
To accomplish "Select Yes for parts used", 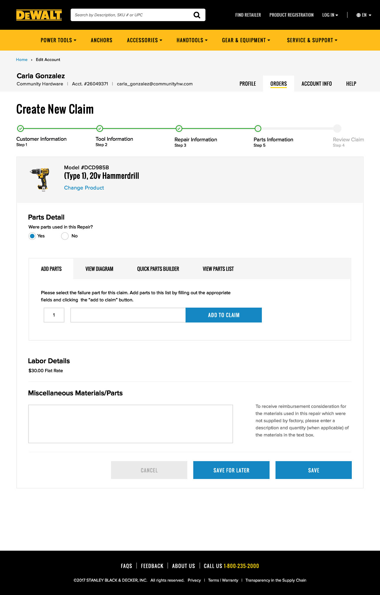I will pyautogui.click(x=32, y=236).
